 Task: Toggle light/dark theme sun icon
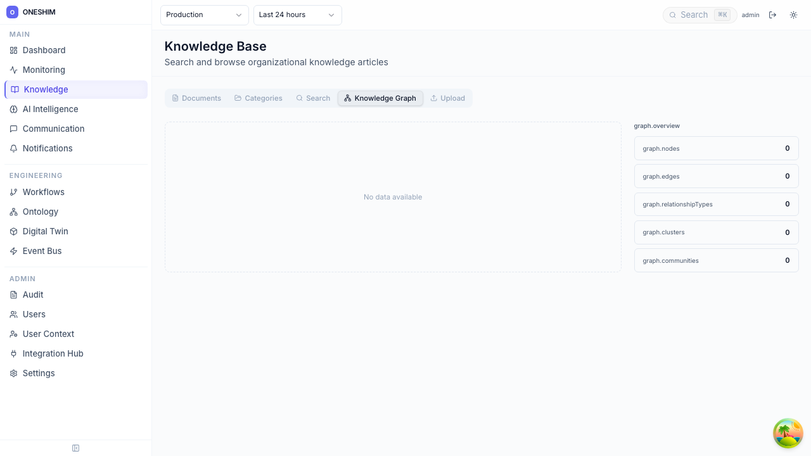click(x=793, y=15)
